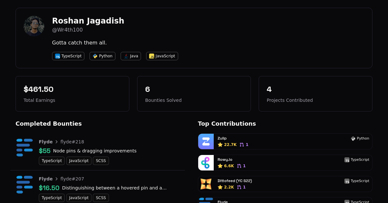The image size is (388, 203).
Task: Click the Zulip project name
Action: point(222,138)
